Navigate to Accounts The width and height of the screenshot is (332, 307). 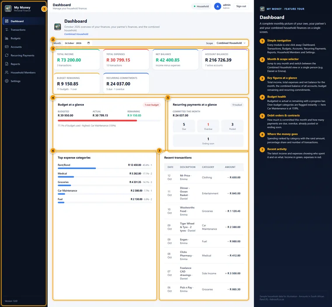[x=24, y=47]
